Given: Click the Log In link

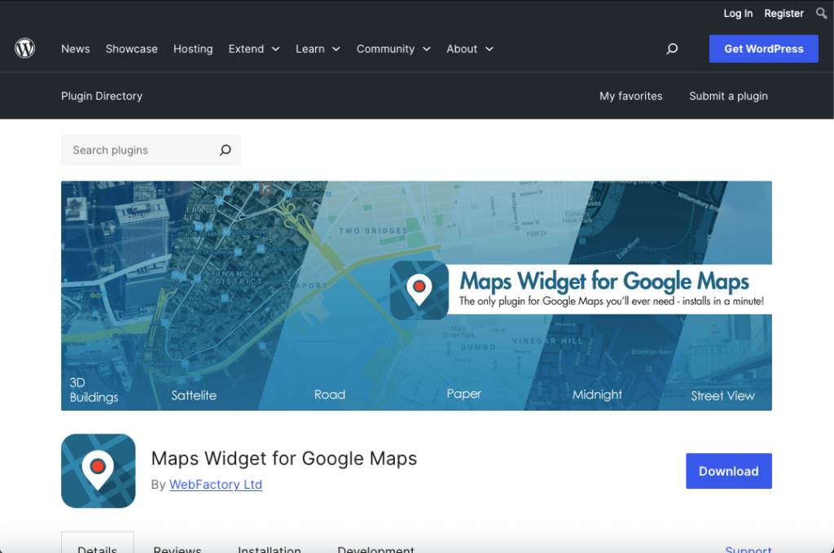Looking at the screenshot, I should [x=738, y=13].
